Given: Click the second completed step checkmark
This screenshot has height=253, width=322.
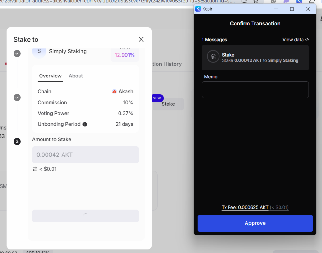Looking at the screenshot, I should point(17,98).
